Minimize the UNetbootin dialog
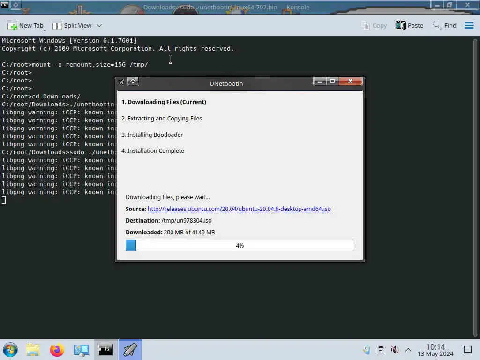The height and width of the screenshot is (360, 480). click(x=320, y=82)
